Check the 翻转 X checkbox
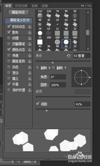100x166 pixels. coord(37,68)
